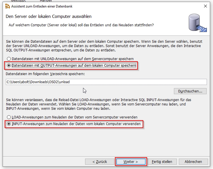
Task: Proceed with the Weiter button
Action: pyautogui.click(x=131, y=161)
